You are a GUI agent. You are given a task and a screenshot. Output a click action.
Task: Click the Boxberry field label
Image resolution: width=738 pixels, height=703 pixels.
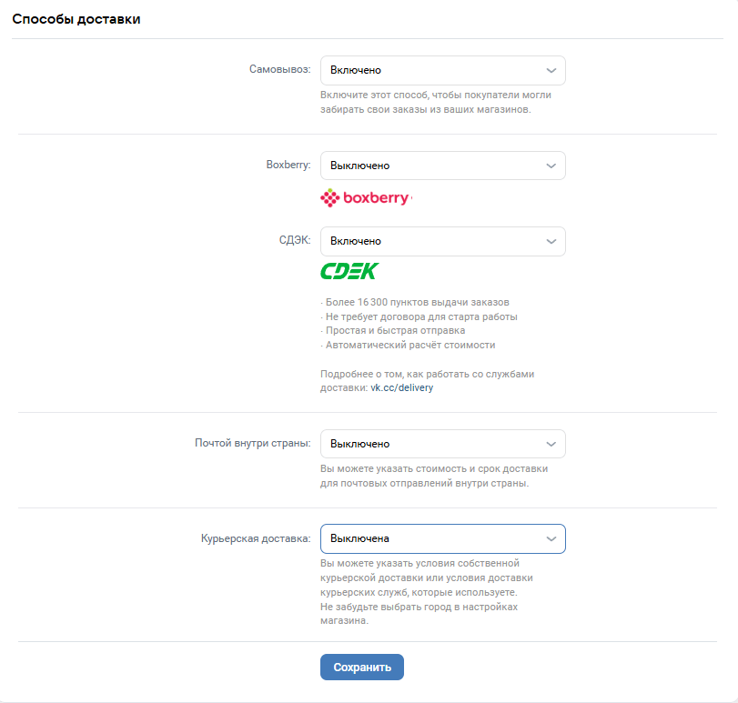coord(288,165)
